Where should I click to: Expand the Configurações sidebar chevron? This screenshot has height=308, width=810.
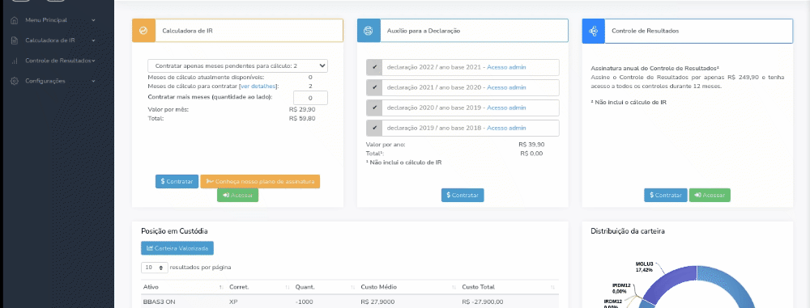(93, 81)
